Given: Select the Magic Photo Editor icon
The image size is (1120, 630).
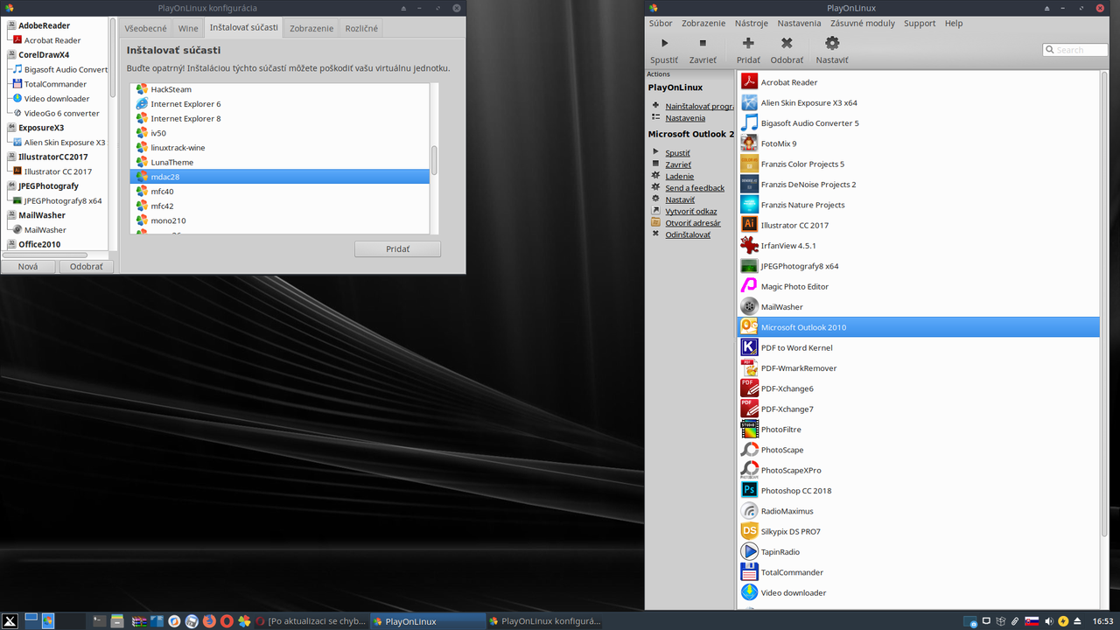Looking at the screenshot, I should (749, 286).
